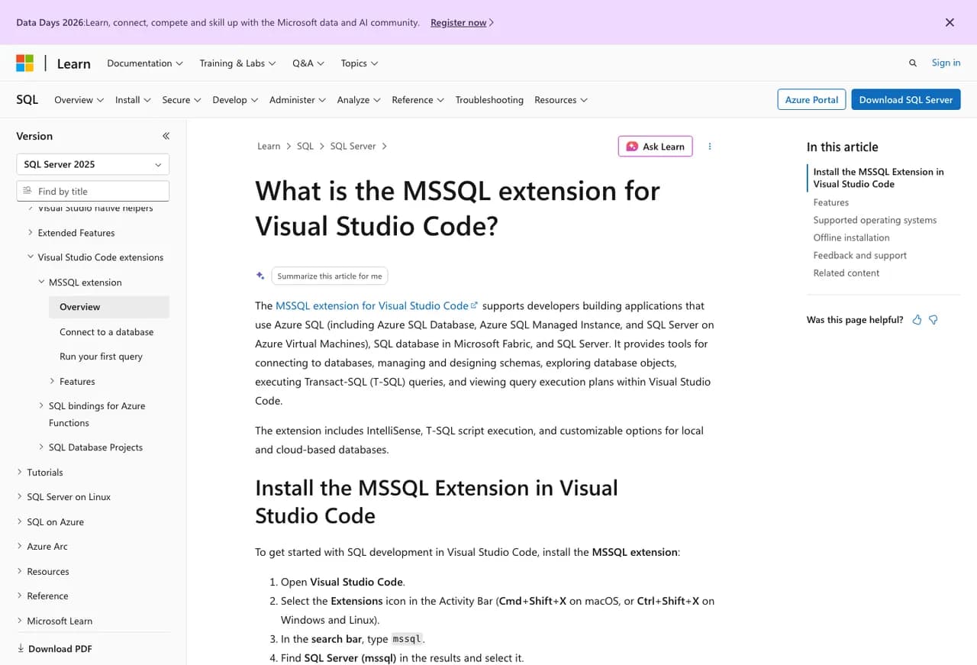Jump to Related content section
977x665 pixels.
846,273
